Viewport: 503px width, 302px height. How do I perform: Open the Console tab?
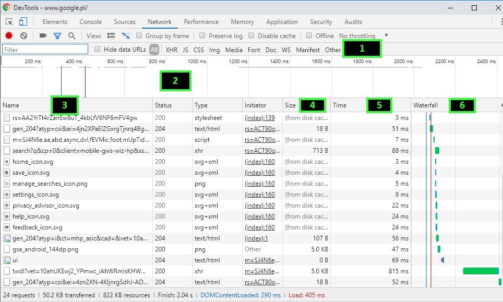tap(90, 22)
